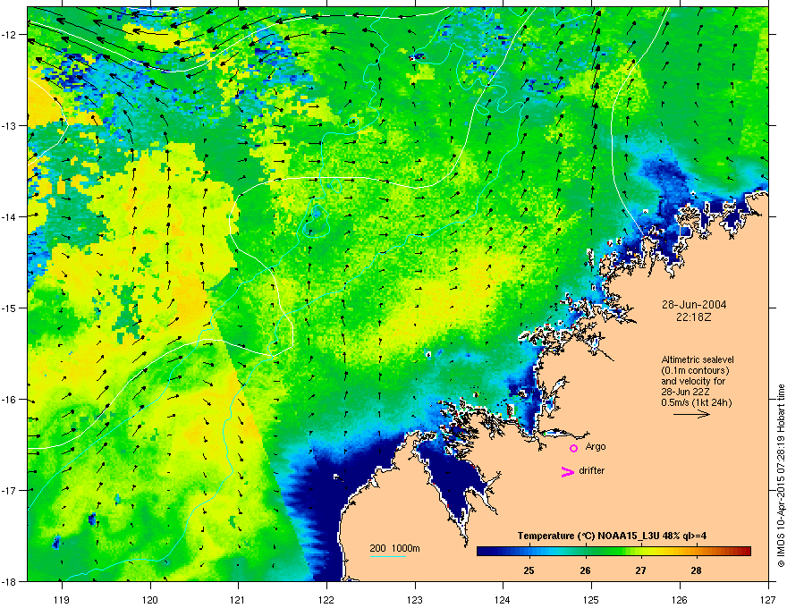Click the longitude axis label 126
This screenshot has height=608, width=787.
680,599
